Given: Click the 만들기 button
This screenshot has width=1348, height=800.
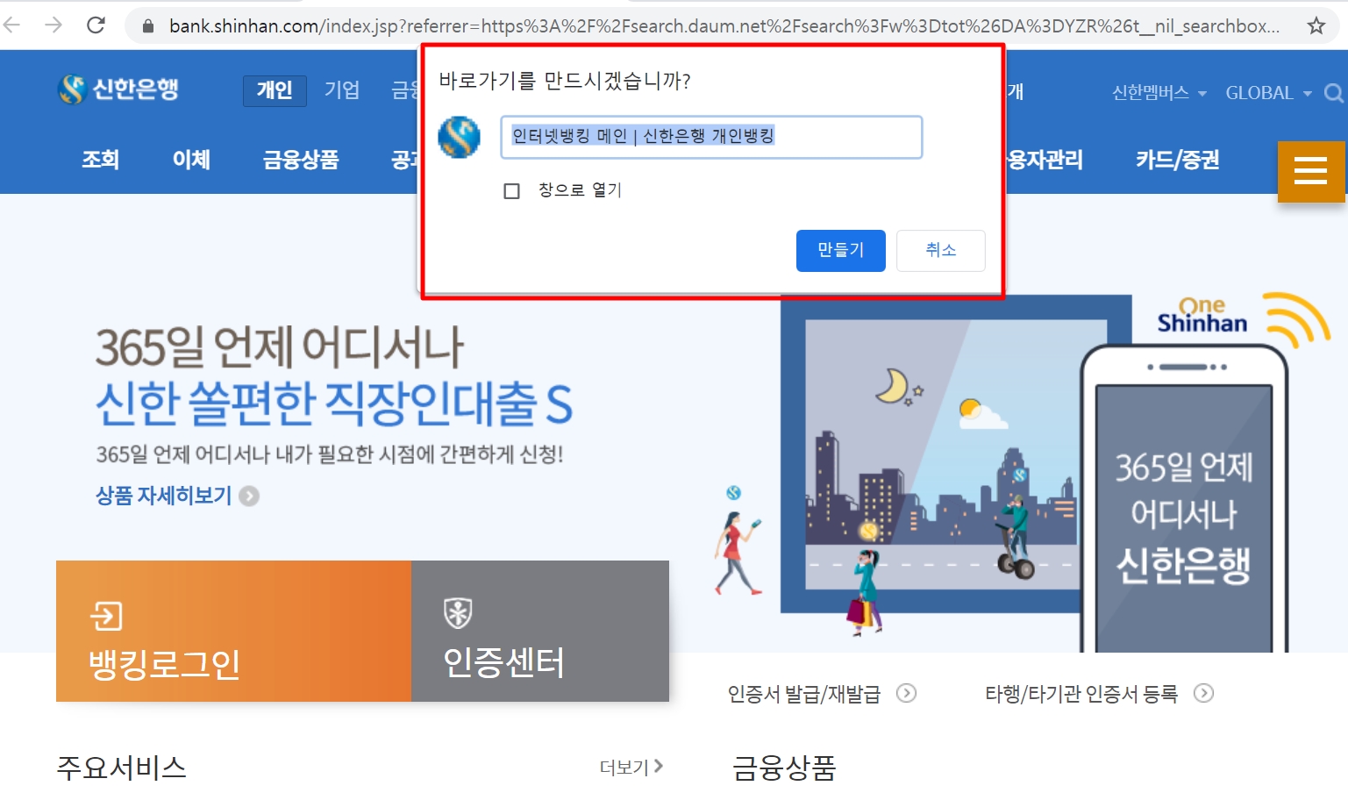Looking at the screenshot, I should [x=841, y=251].
